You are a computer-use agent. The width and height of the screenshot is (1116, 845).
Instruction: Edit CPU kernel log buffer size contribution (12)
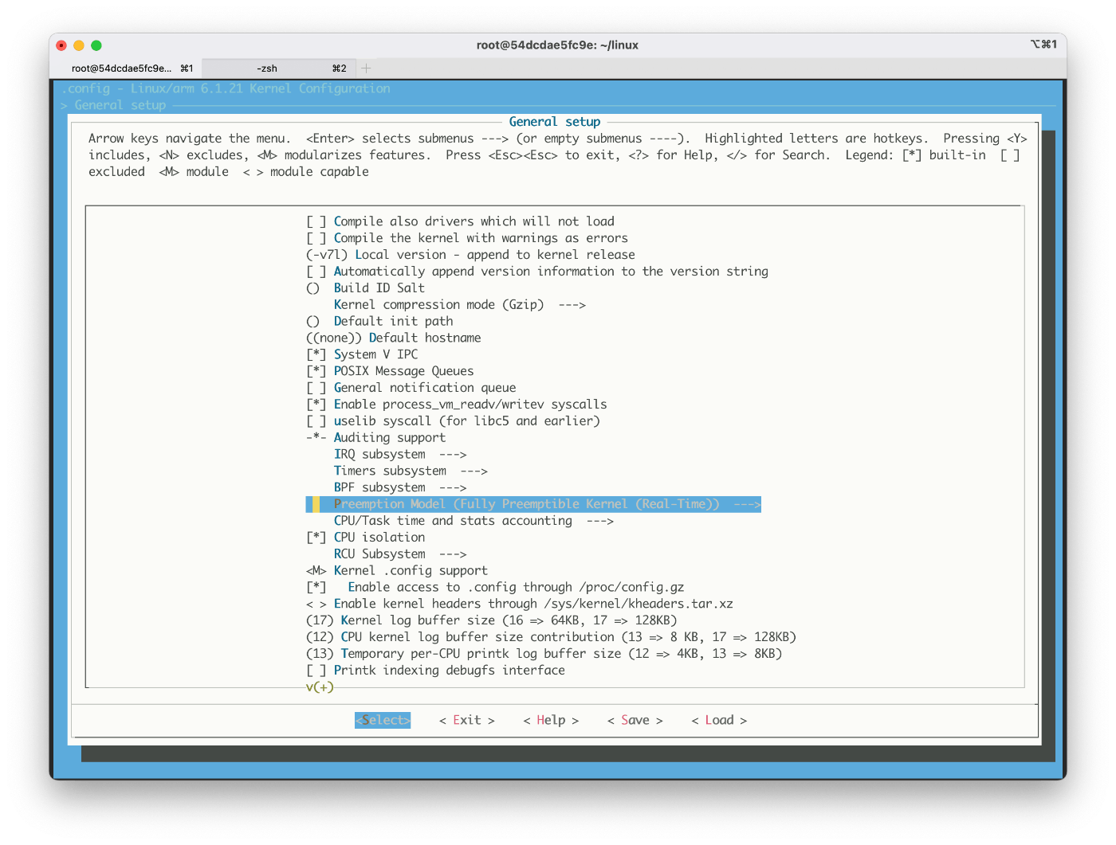(x=551, y=637)
